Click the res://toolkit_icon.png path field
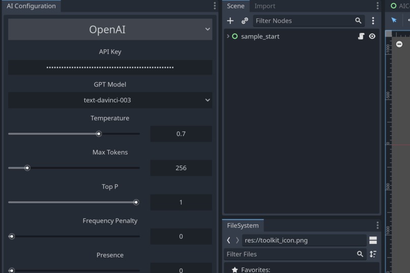 pos(304,240)
